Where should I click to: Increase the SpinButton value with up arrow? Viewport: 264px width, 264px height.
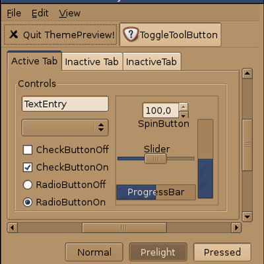(183, 107)
